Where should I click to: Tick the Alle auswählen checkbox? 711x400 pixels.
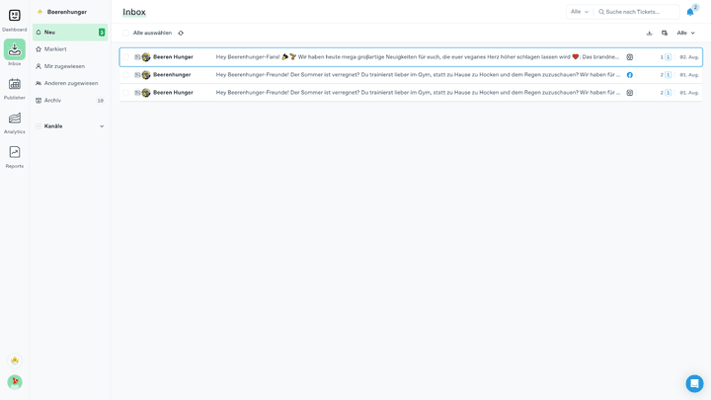coord(126,34)
